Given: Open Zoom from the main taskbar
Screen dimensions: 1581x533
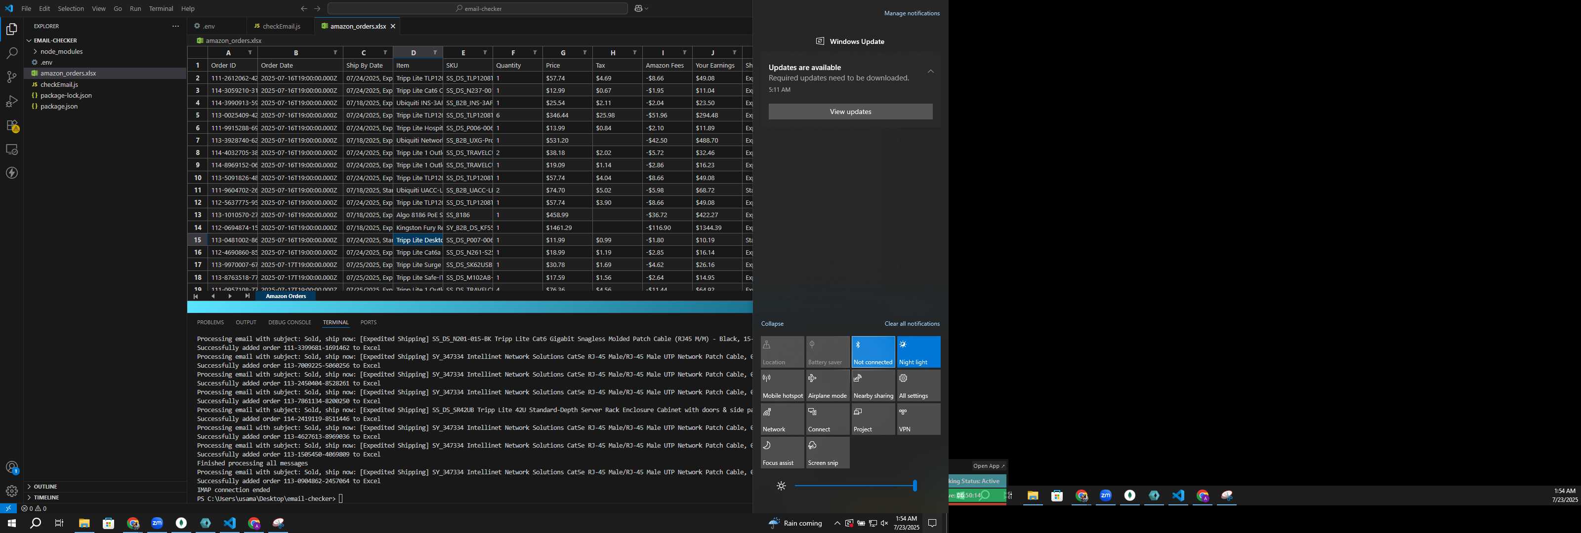Looking at the screenshot, I should pos(157,523).
